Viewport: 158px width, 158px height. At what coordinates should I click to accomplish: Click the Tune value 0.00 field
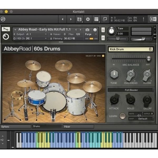pos(123,34)
